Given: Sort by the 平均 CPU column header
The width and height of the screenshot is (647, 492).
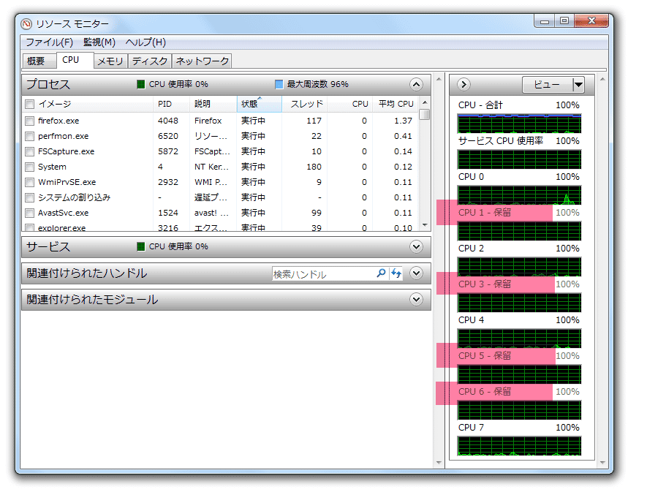Looking at the screenshot, I should point(396,104).
